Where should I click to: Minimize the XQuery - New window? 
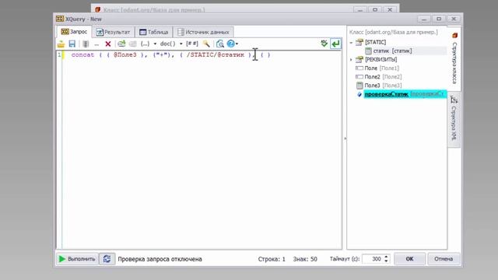pyautogui.click(x=423, y=19)
